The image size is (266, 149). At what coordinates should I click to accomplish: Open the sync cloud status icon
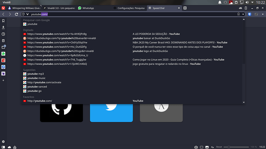click(x=9, y=147)
